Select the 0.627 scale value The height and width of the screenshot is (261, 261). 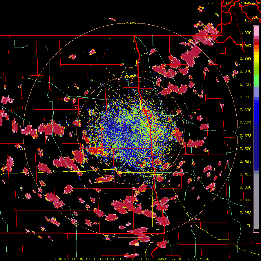(246, 123)
